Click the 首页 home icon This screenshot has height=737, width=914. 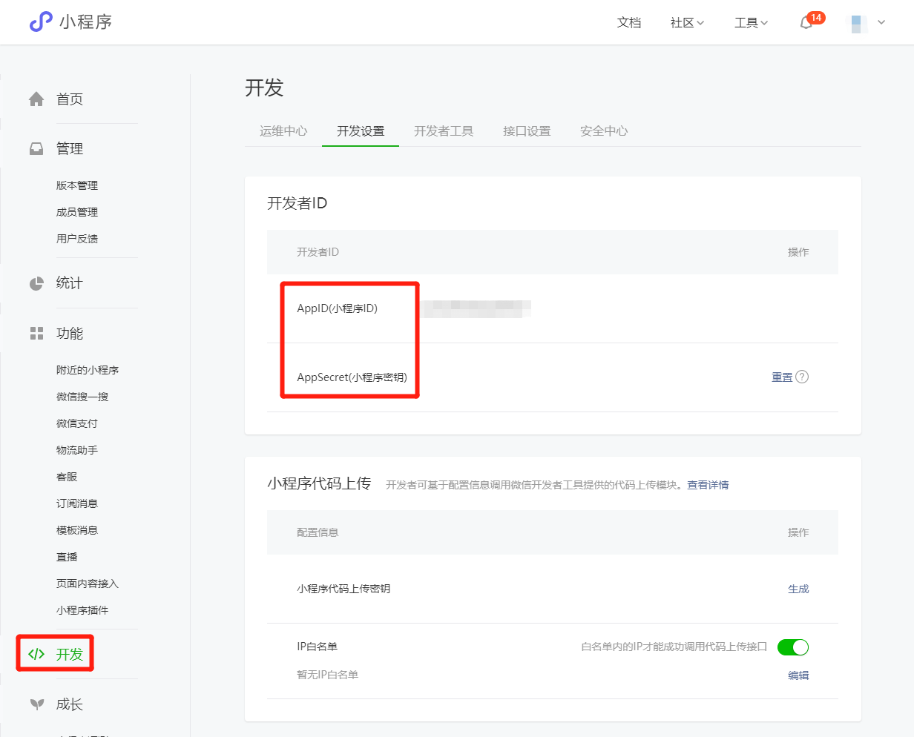(36, 99)
